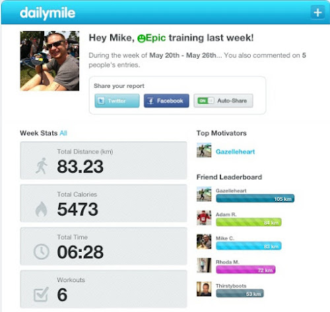The height and width of the screenshot is (312, 330).
Task: Select Thirstyboots' leaderboard avatar
Action: [x=204, y=289]
